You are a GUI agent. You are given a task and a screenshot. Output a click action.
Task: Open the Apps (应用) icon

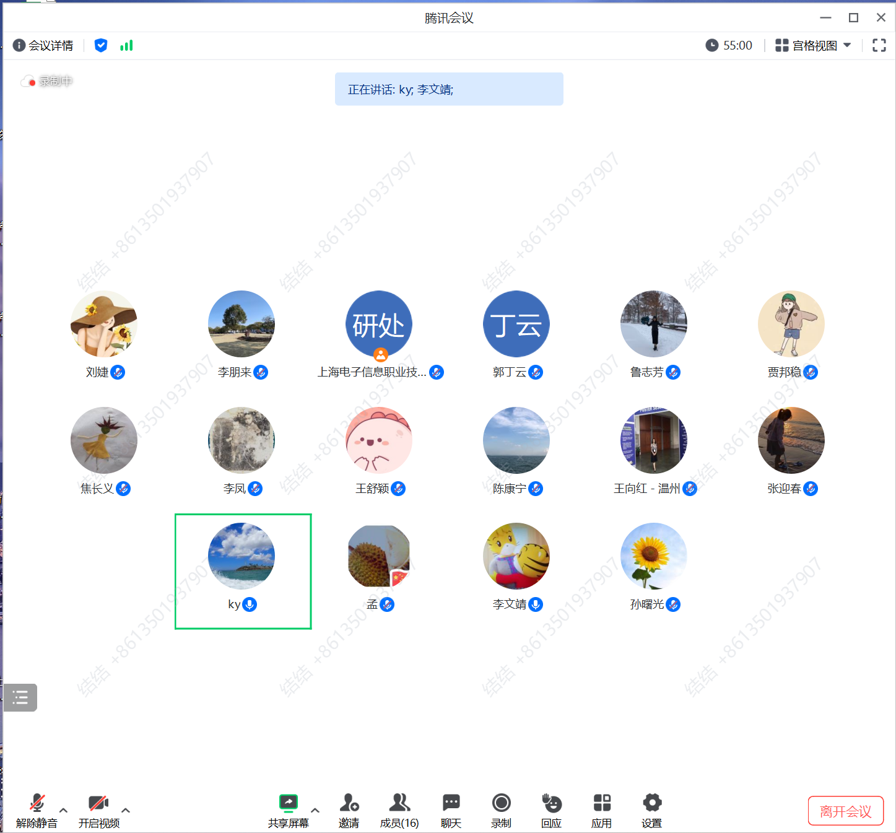(601, 804)
